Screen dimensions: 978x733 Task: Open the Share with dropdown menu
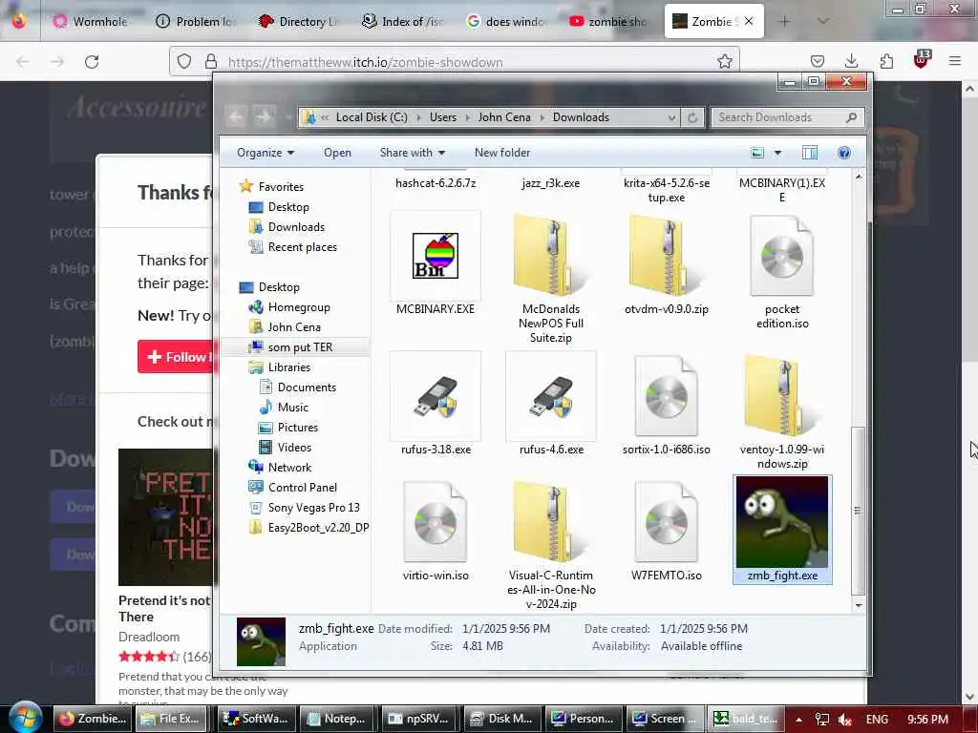tap(413, 153)
